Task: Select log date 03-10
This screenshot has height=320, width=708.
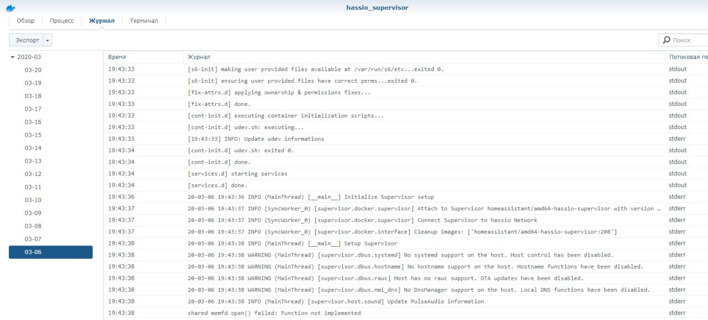Action: click(33, 200)
